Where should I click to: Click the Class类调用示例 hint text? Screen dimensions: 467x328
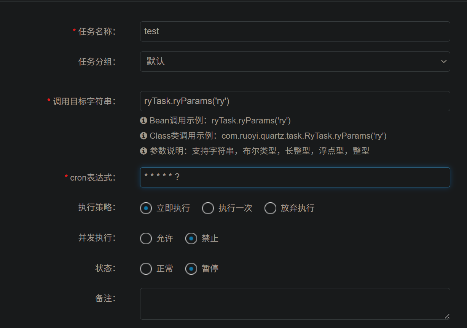tap(268, 136)
